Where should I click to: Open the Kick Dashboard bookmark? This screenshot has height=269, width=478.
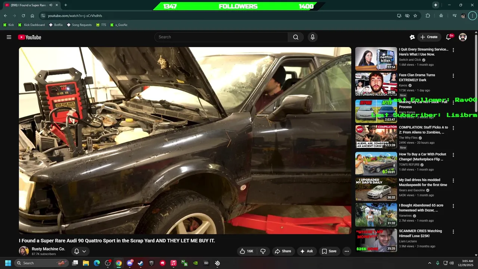(31, 25)
